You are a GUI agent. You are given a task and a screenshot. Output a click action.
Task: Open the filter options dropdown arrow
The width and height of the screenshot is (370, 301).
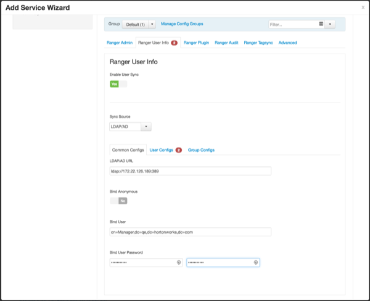click(x=330, y=24)
